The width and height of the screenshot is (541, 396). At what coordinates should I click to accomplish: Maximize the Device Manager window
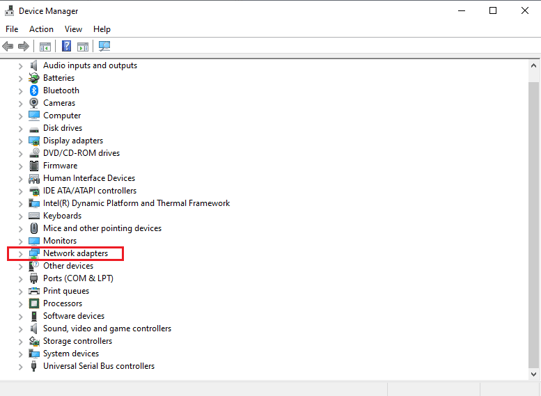pos(493,10)
